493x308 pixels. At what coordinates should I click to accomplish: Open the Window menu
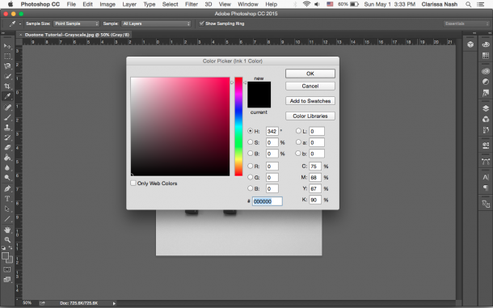point(248,4)
